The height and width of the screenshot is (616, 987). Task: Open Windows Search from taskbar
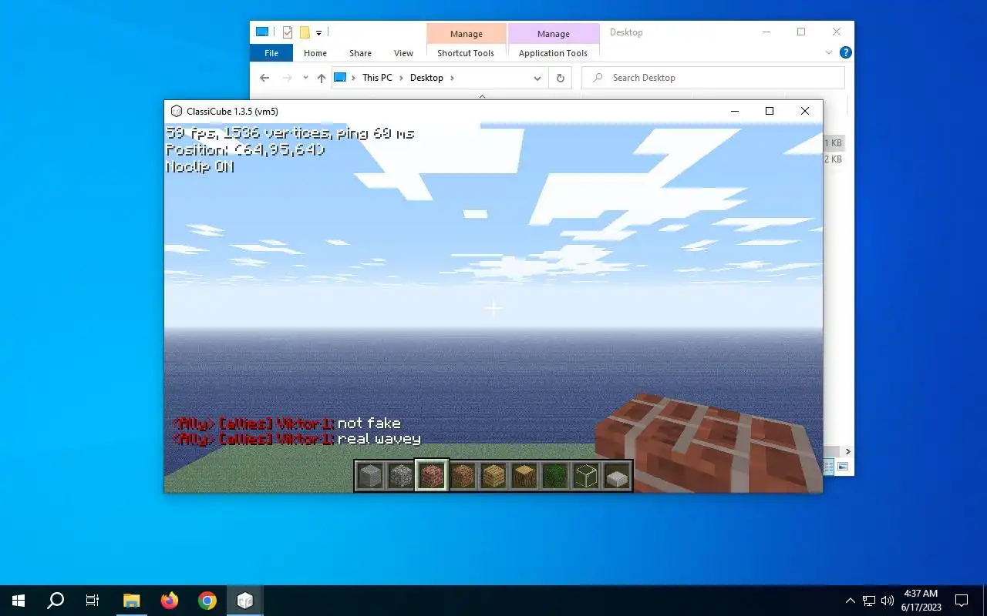pyautogui.click(x=56, y=601)
